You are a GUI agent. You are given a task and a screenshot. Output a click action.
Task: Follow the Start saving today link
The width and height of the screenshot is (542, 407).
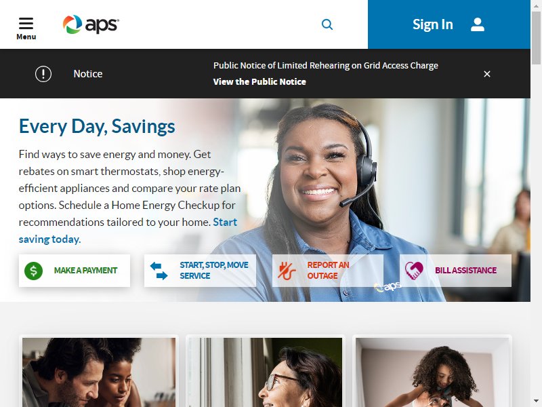(x=128, y=231)
